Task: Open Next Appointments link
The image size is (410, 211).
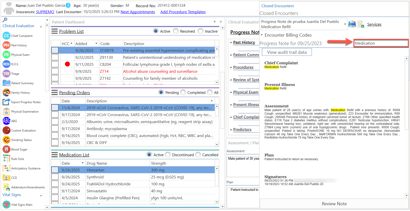Action: (138, 12)
